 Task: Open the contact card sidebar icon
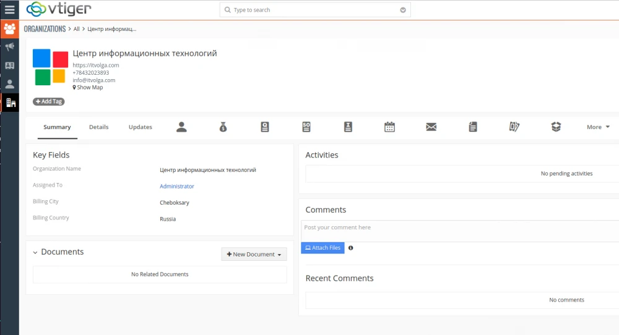9,66
